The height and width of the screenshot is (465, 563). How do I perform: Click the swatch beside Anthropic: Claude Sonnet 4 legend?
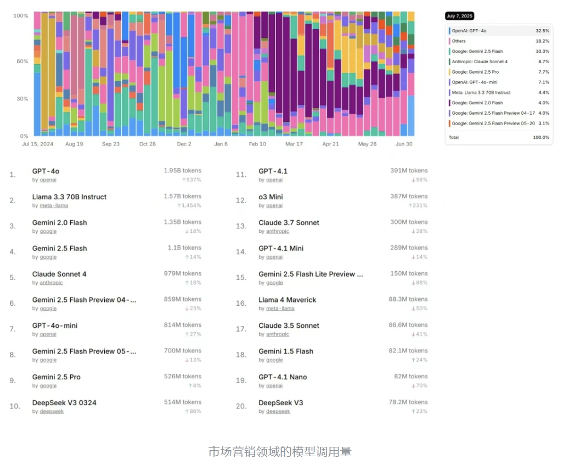(x=449, y=62)
